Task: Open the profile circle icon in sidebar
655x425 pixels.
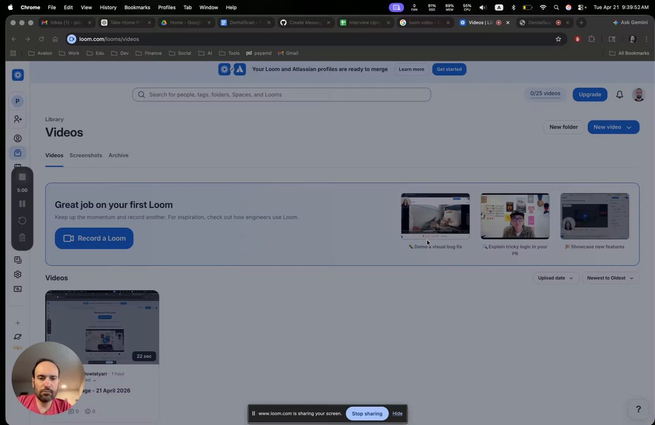Action: pos(18,138)
